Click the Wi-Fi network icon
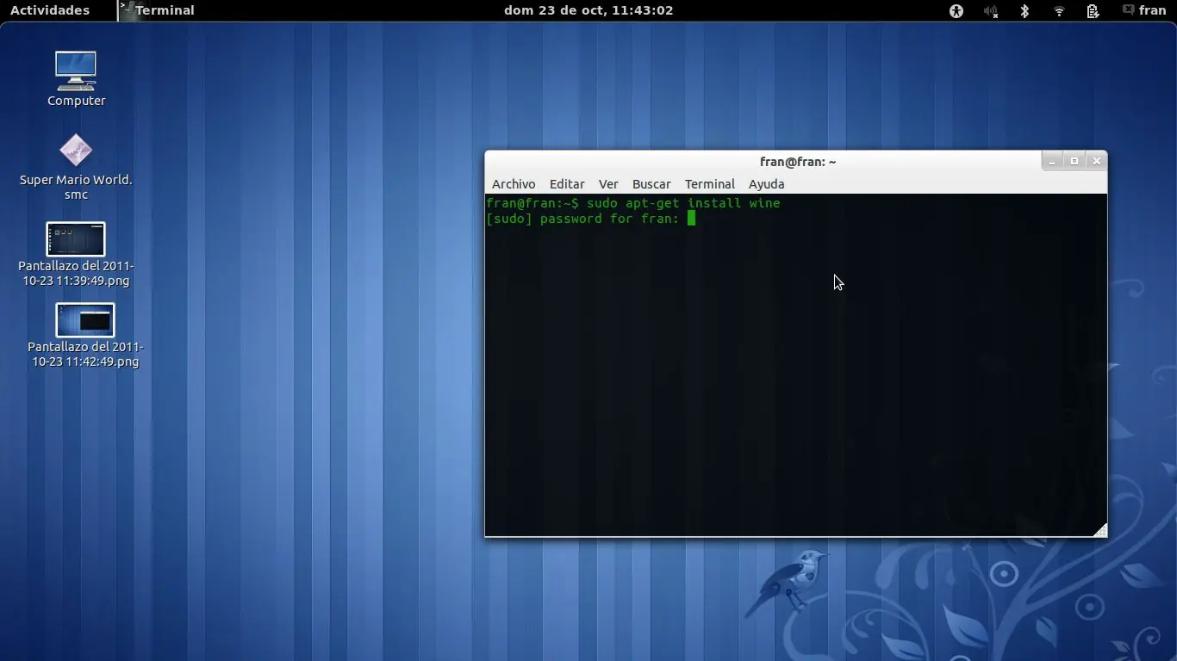 coord(1059,11)
